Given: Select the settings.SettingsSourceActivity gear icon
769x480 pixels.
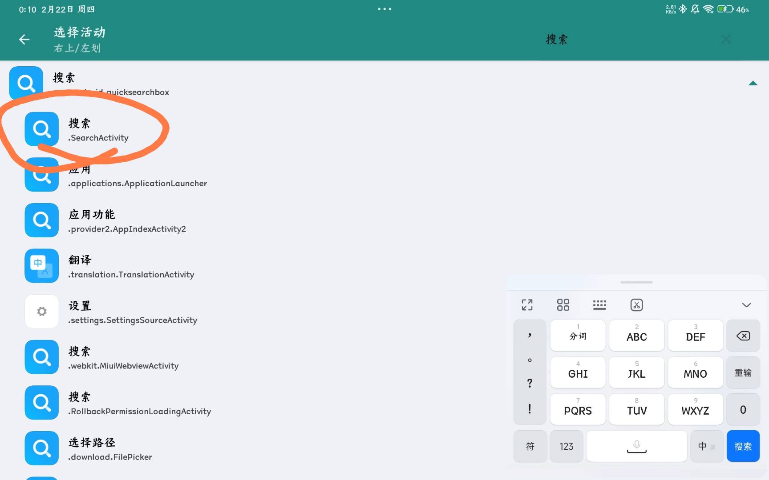Looking at the screenshot, I should (42, 312).
